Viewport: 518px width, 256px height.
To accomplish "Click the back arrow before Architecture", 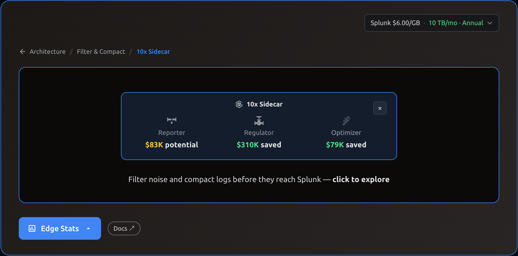I will 23,52.
